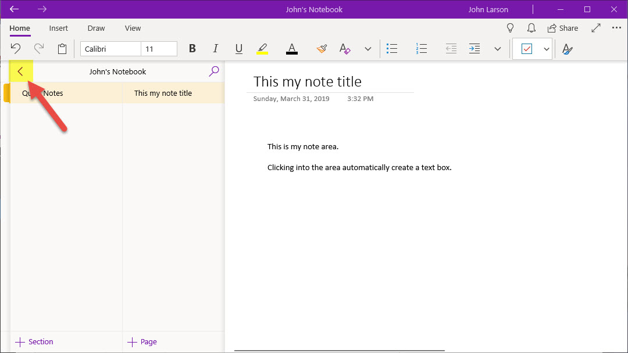Add a new Section
This screenshot has height=353, width=628.
tap(34, 342)
